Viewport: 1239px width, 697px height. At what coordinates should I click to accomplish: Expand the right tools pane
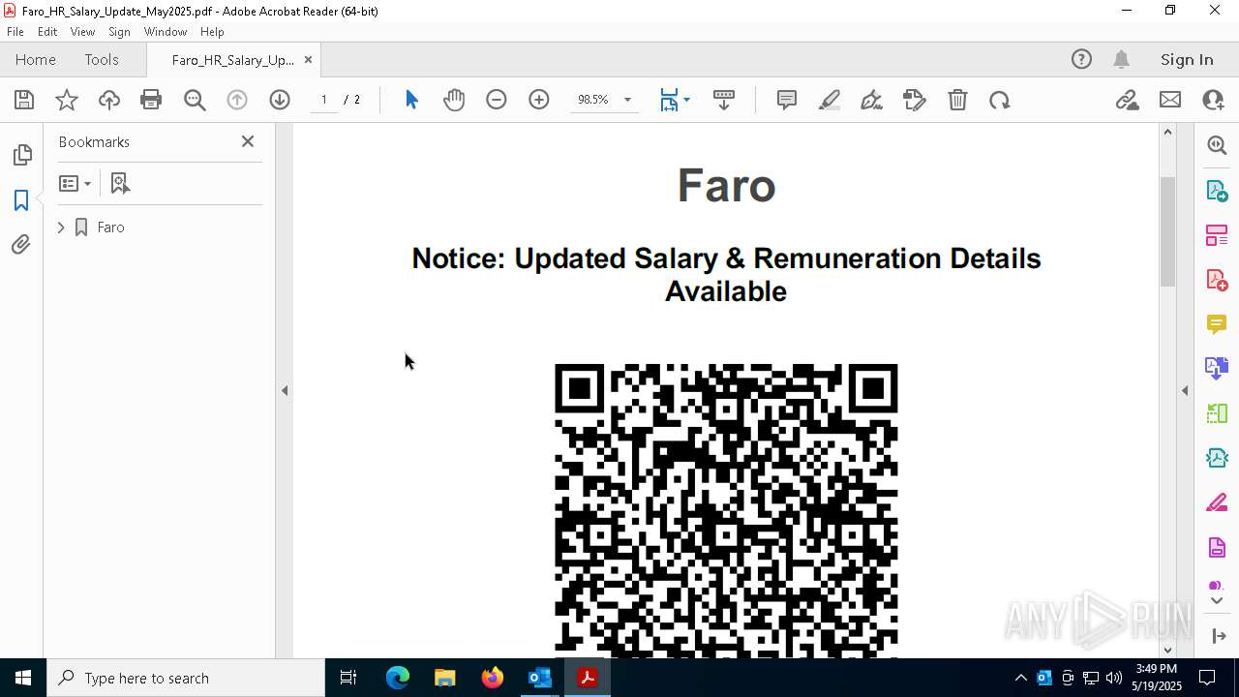(1219, 635)
